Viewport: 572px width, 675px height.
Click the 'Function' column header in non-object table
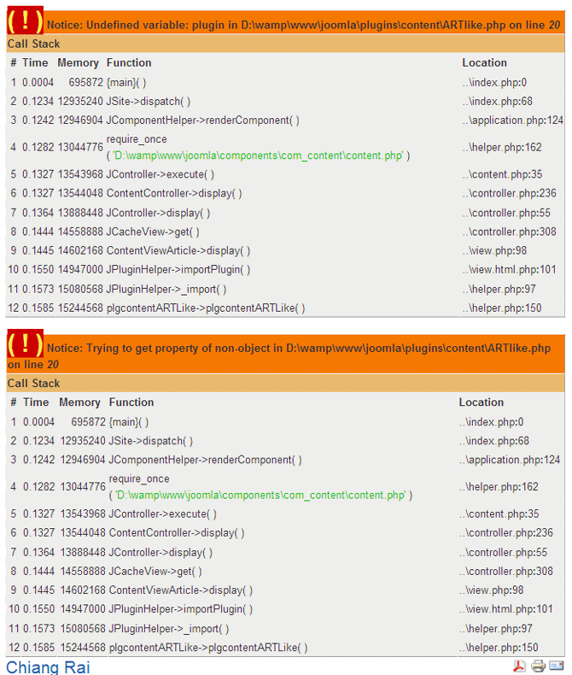pos(131,402)
